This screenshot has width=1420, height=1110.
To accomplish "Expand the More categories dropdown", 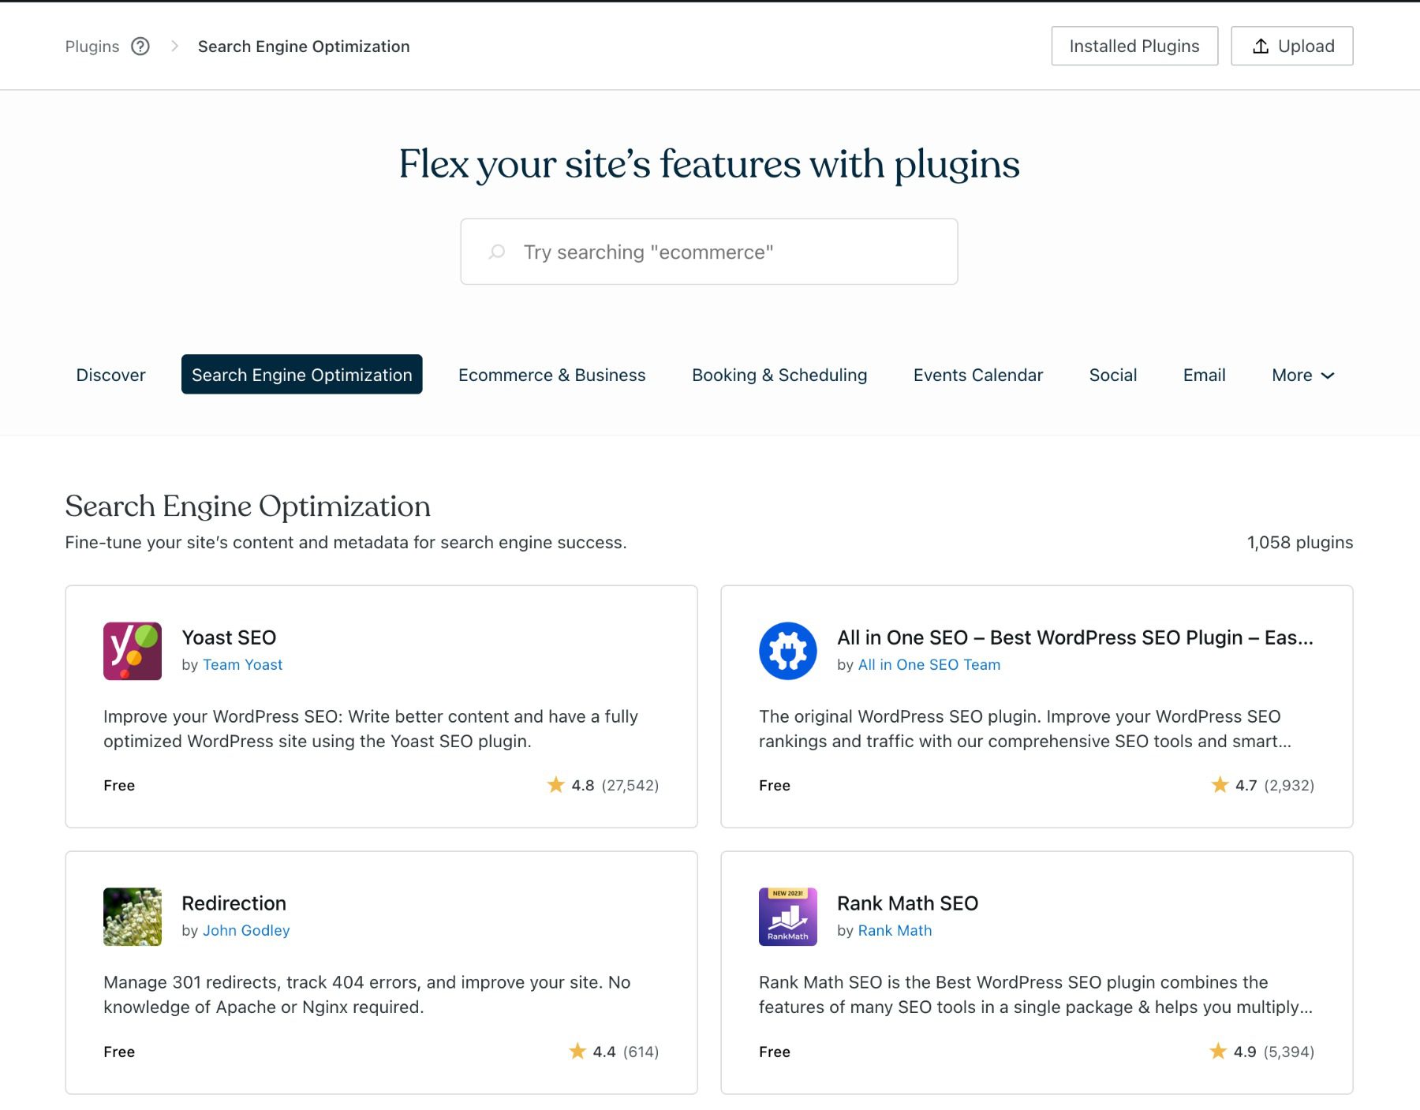I will pyautogui.click(x=1302, y=375).
